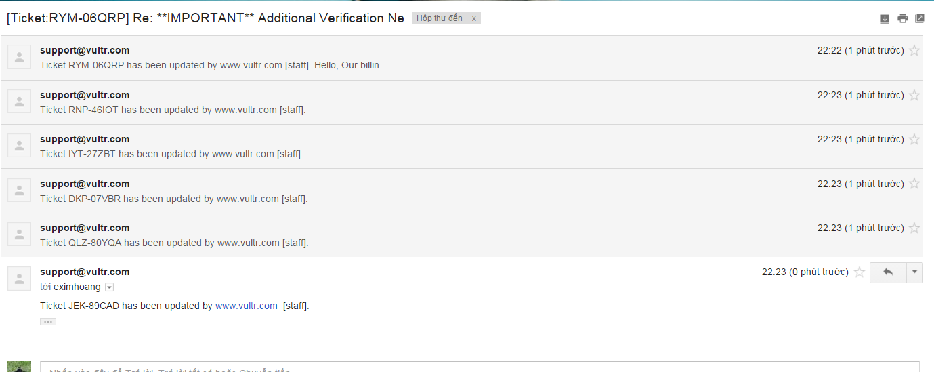
Task: Expand the collapsed Ticket IYT-27ZBT message snippet
Action: point(171,154)
